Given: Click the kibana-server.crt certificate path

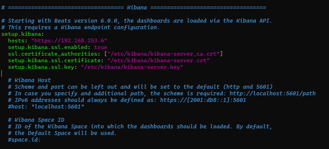Looking at the screenshot, I should pos(159,61).
